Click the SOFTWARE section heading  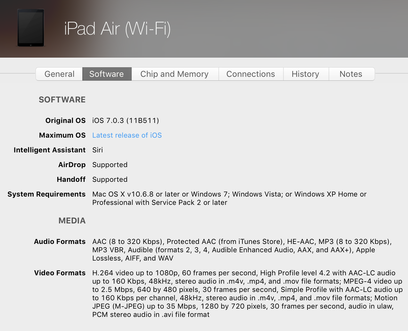(62, 100)
